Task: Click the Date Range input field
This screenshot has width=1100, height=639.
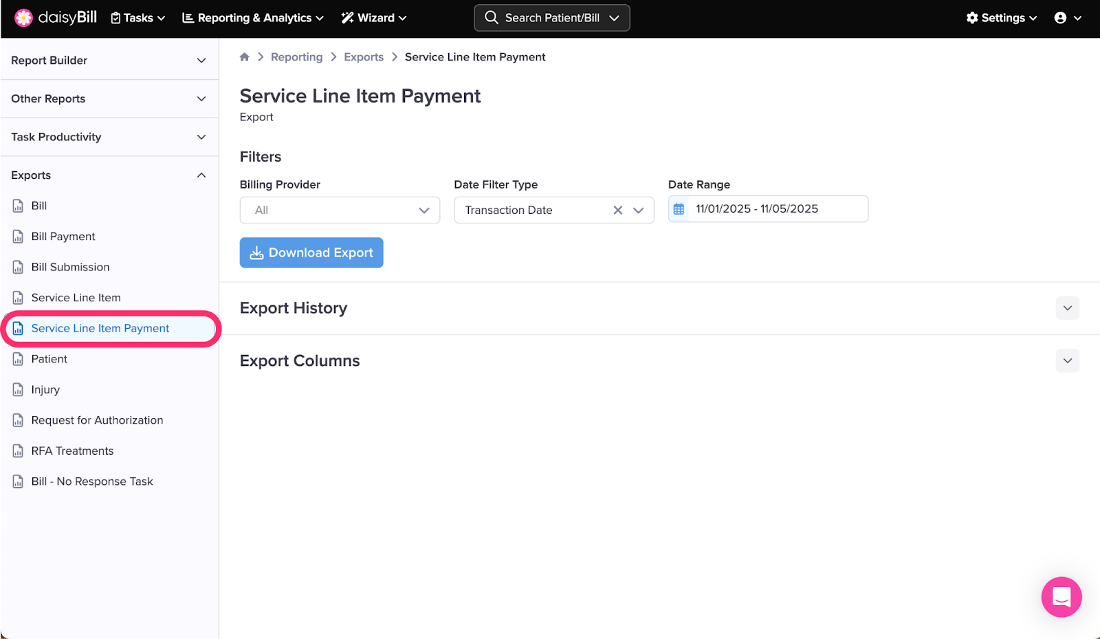Action: point(777,209)
